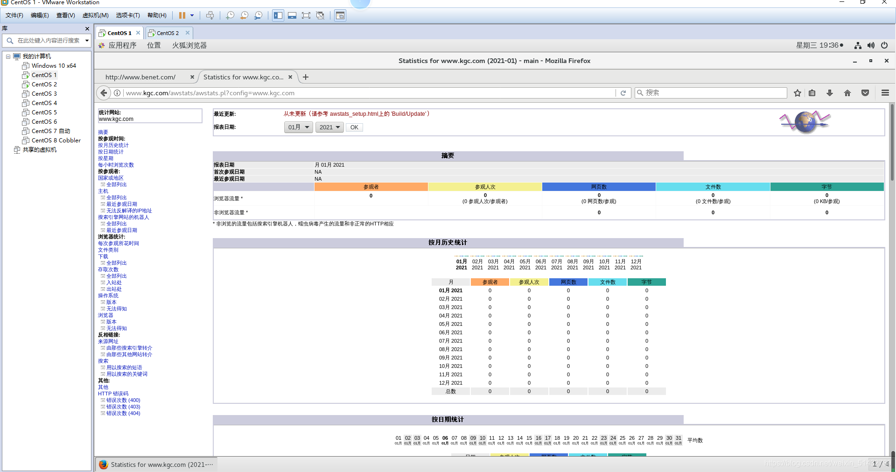Reload the AWStats page
Screen dimensions: 896x472
coord(623,93)
